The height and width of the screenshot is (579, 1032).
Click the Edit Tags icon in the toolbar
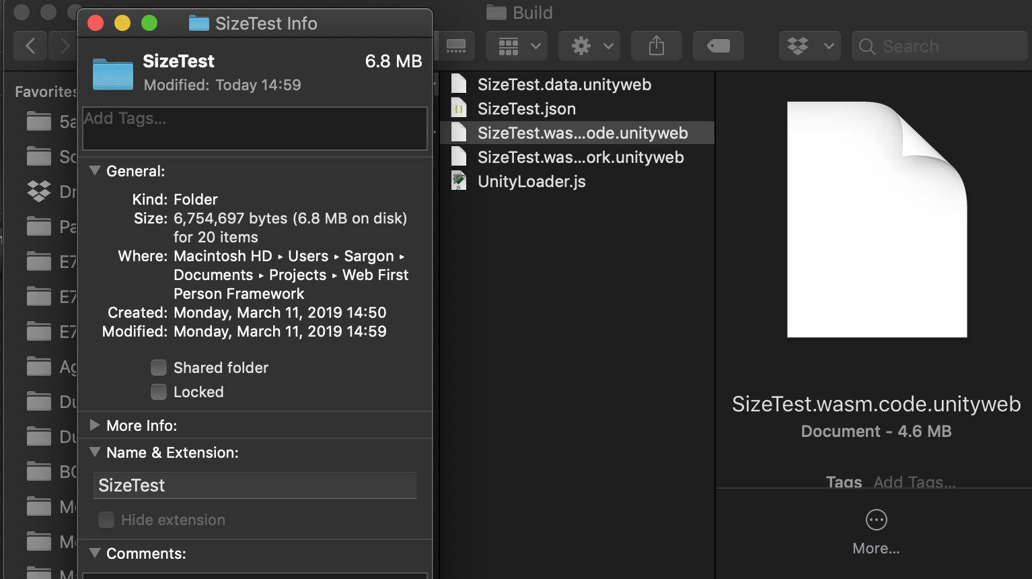(x=718, y=46)
